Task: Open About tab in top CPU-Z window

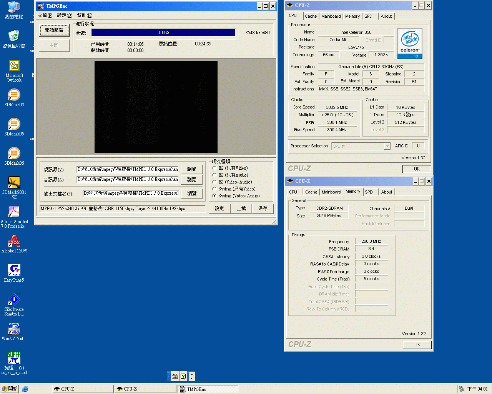Action: 386,16
